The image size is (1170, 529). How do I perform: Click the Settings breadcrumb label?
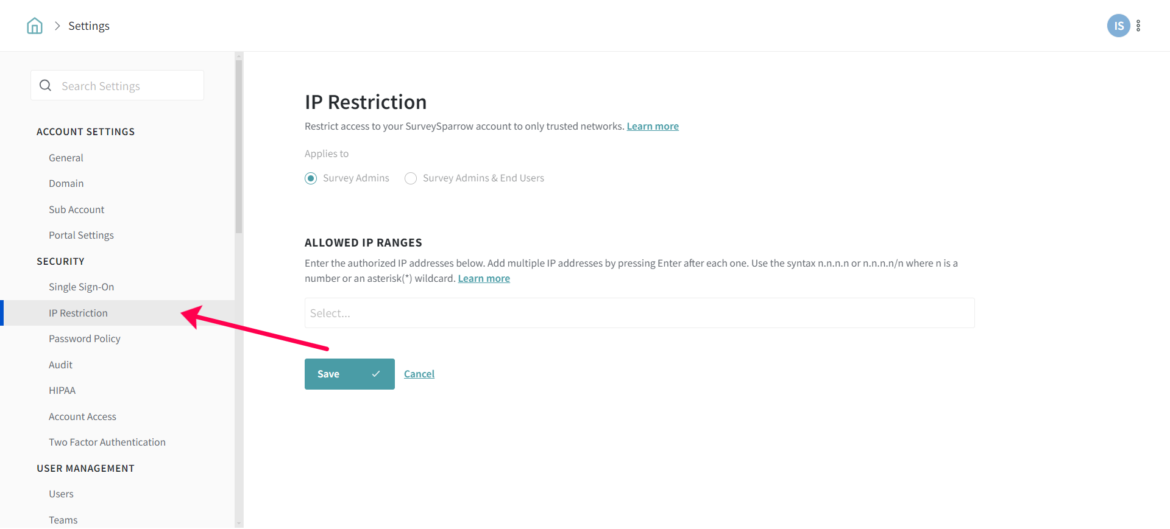pos(89,26)
